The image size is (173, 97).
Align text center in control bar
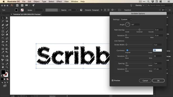point(105,10)
